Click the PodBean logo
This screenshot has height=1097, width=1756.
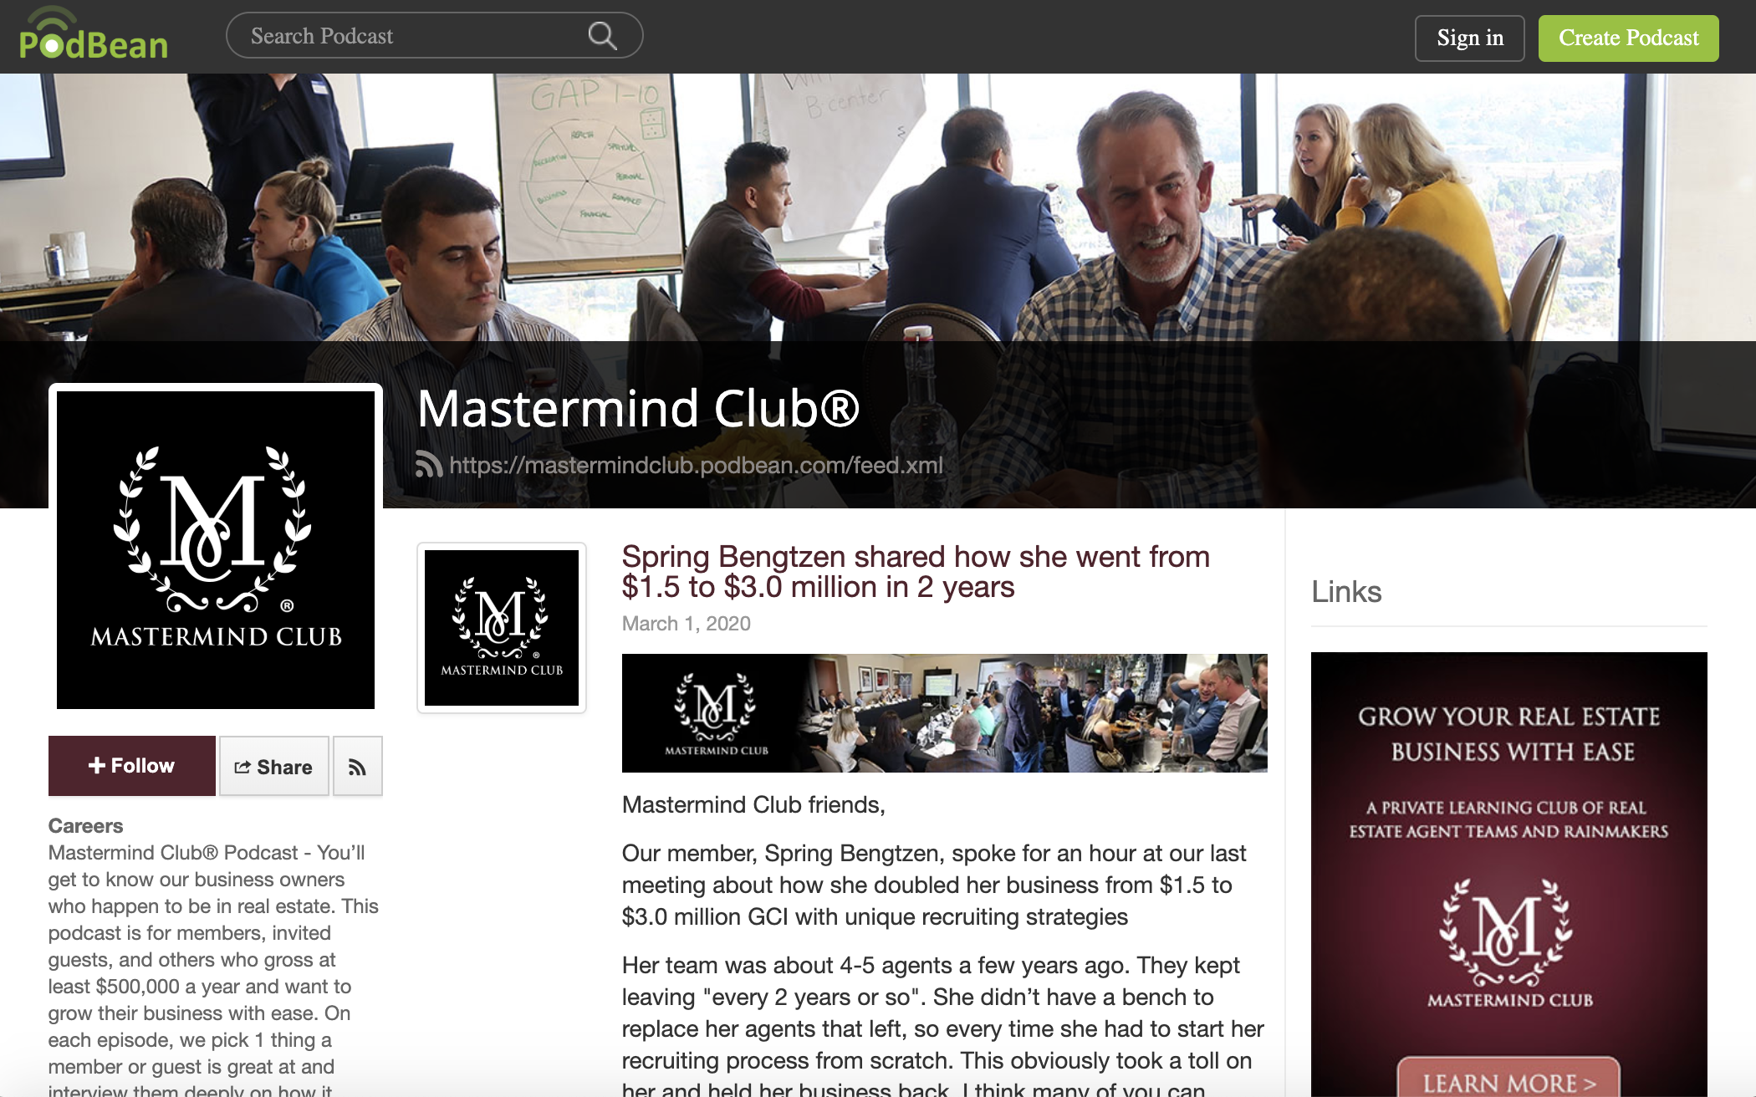point(93,35)
